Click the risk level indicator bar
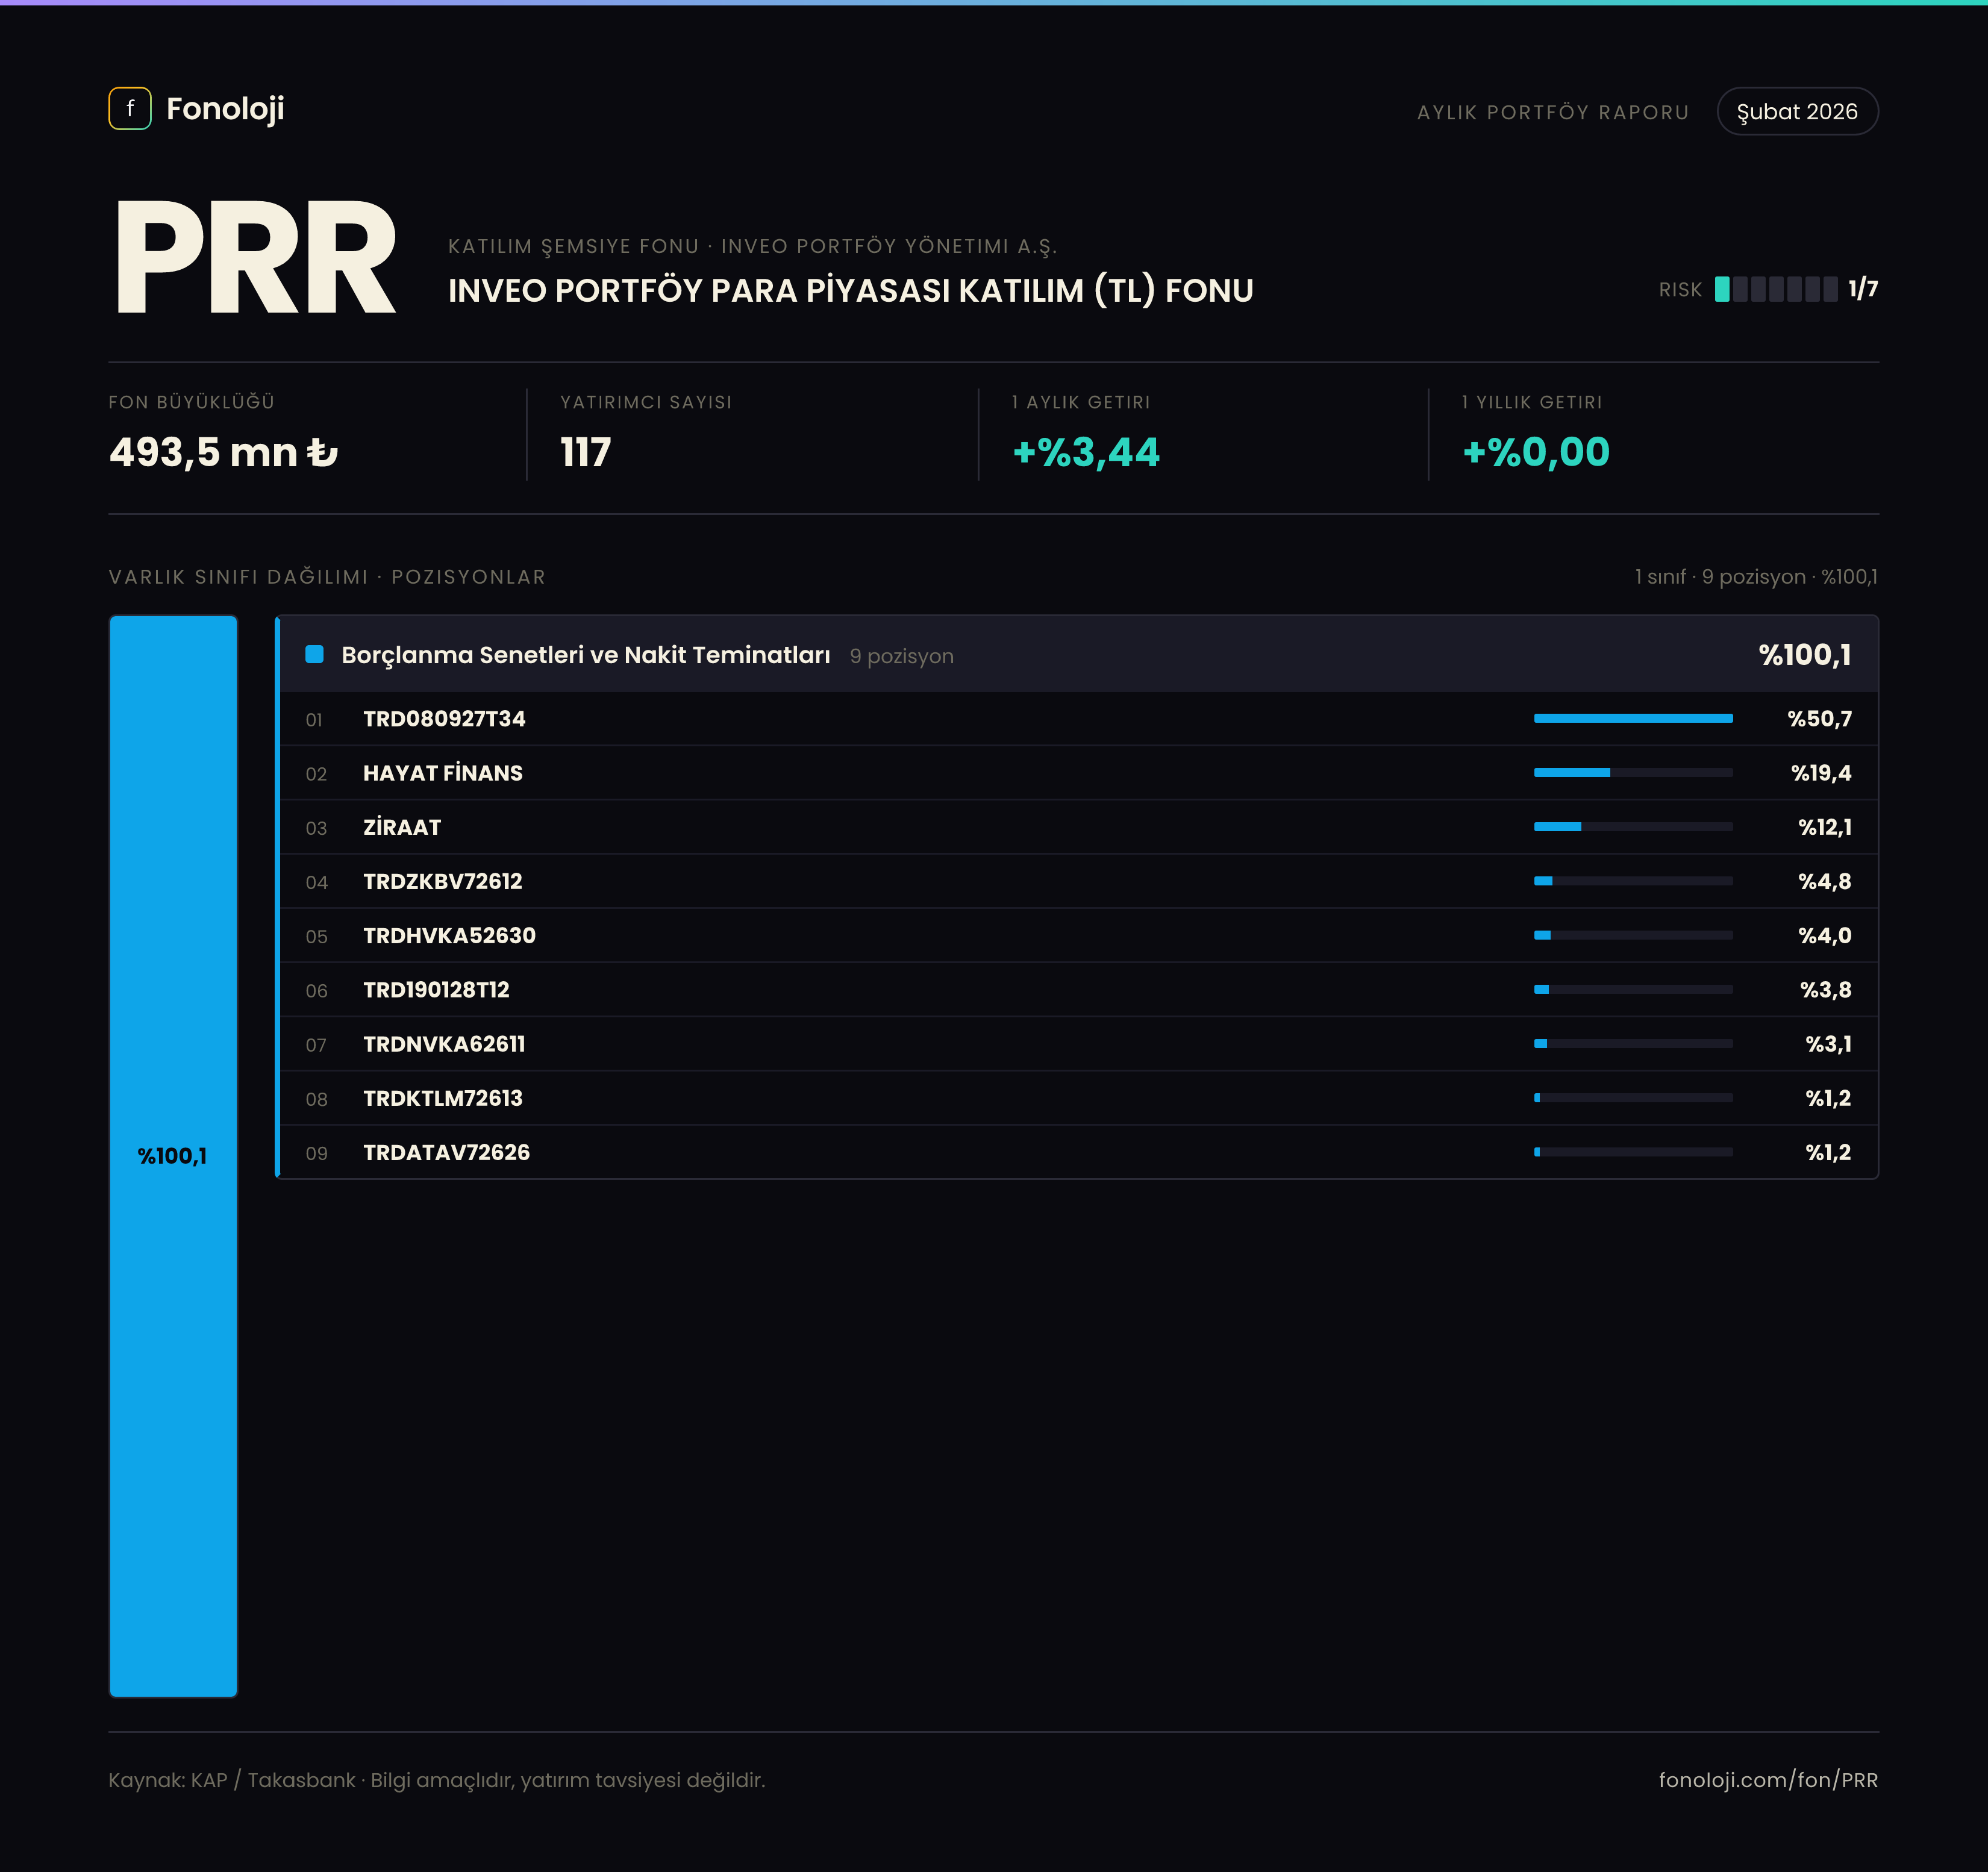 click(x=1776, y=289)
